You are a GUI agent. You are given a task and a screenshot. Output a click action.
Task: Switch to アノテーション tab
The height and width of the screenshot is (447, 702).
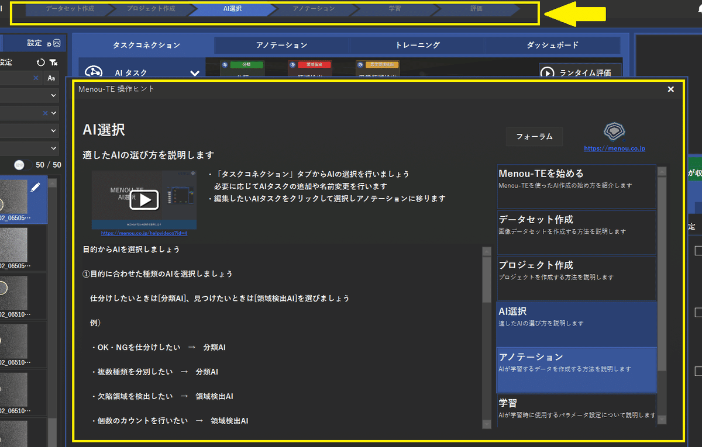281,45
